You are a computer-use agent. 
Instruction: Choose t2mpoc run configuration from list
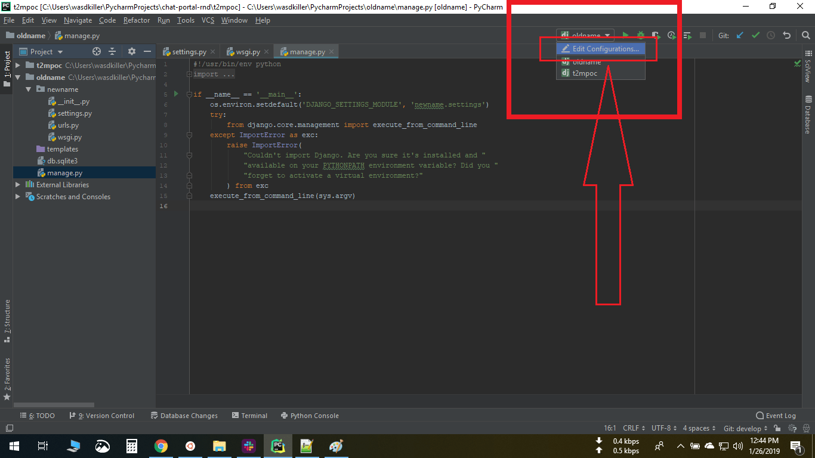(601, 73)
